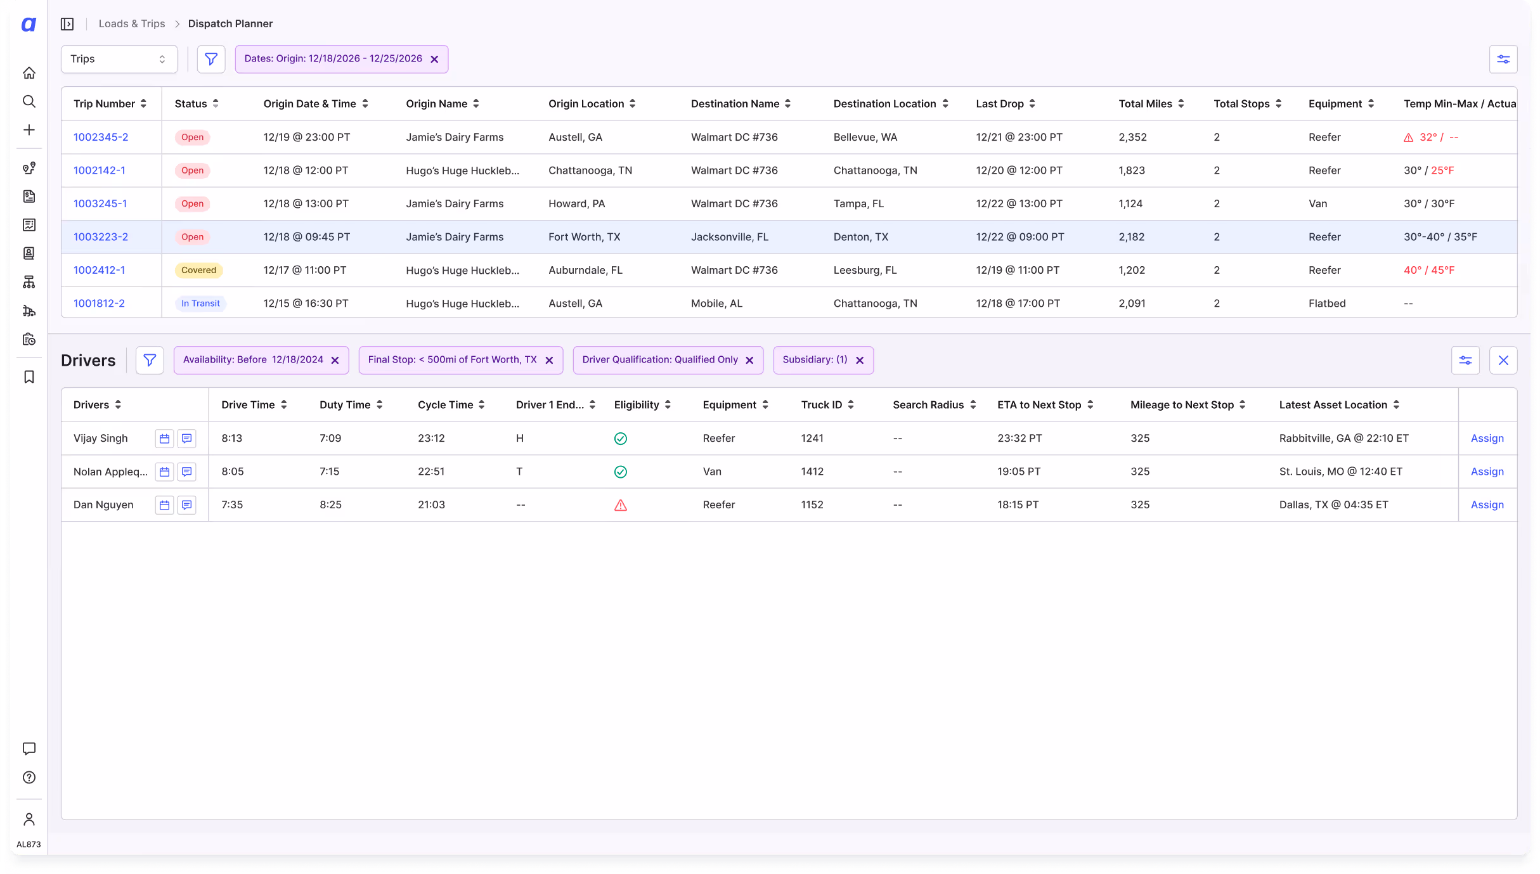
Task: Open bookmark icon in left sidebar
Action: [x=29, y=378]
